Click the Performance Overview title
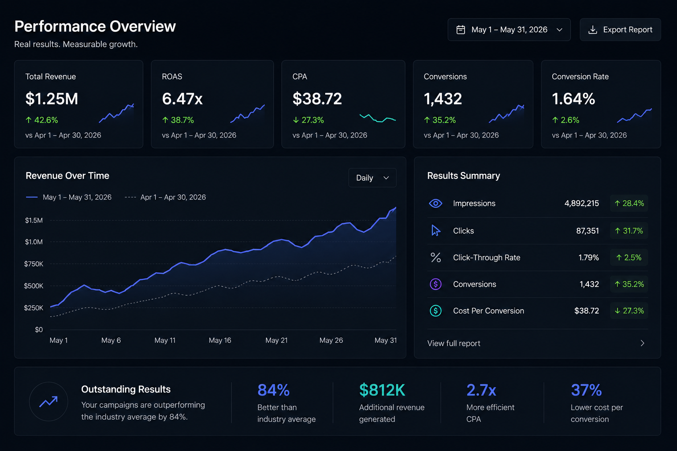Screen dimensions: 677x451 [x=95, y=26]
